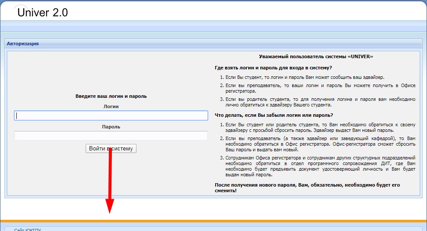Viewport: 427px width, 231px height.
Task: Click the bold notice После получения нового пароля
Action: click(307, 187)
